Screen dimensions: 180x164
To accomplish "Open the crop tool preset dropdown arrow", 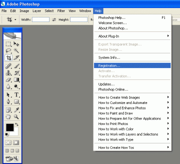I will point(15,20).
